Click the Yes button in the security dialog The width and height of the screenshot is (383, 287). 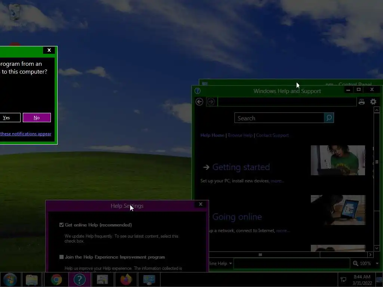9,118
